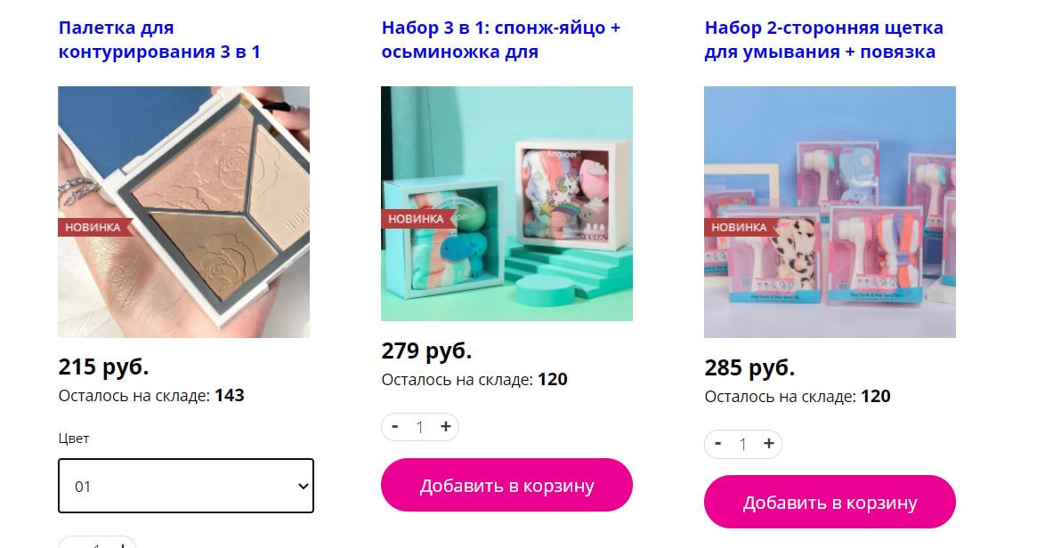Screen dimensions: 1045x548
Task: Increase quantity for the sponge-egg set
Action: (446, 427)
